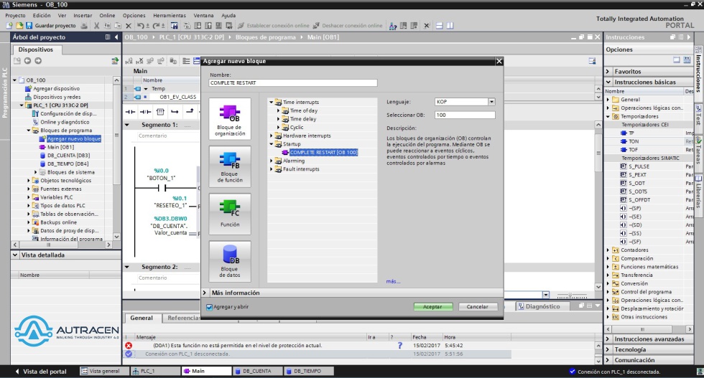704x378 pixels.
Task: Click the undo arrow toolbar icon
Action: [141, 26]
